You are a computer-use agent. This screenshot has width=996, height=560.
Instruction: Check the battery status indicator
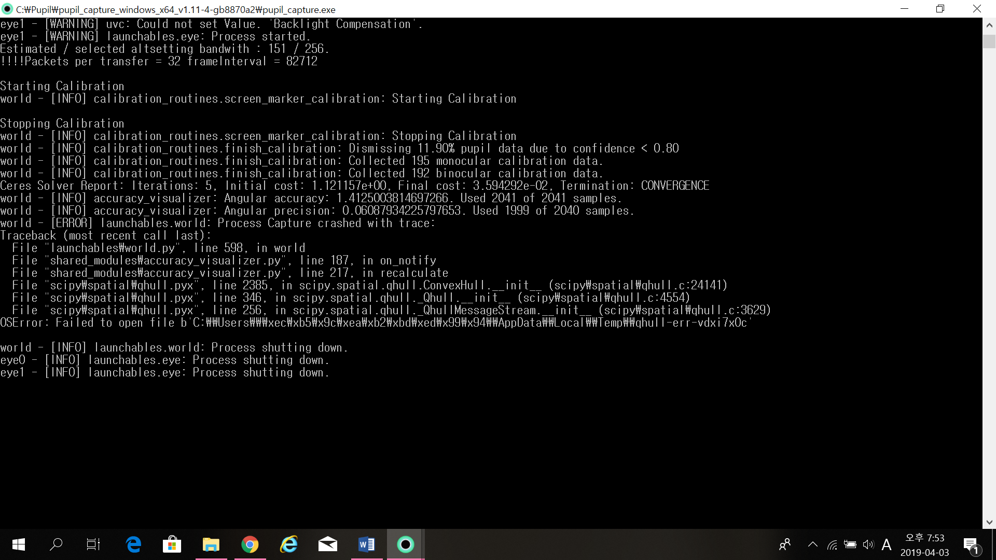[x=851, y=544]
